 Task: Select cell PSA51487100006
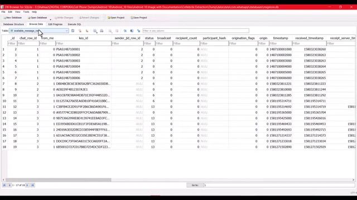click(83, 78)
